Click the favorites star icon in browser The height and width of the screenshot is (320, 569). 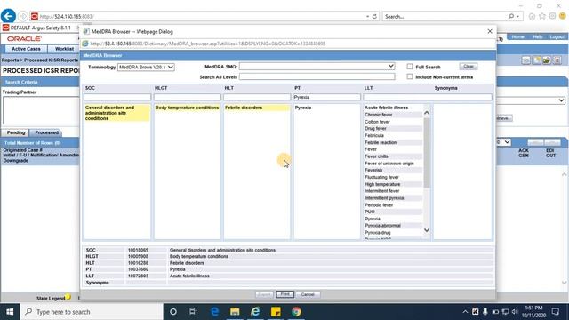(542, 16)
